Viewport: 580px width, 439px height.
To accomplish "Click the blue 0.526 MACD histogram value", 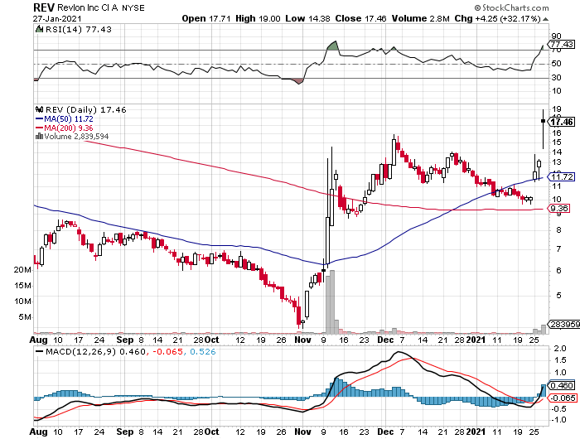I will (203, 351).
